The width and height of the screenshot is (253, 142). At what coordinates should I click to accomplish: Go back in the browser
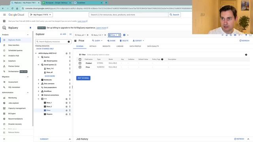3,8
